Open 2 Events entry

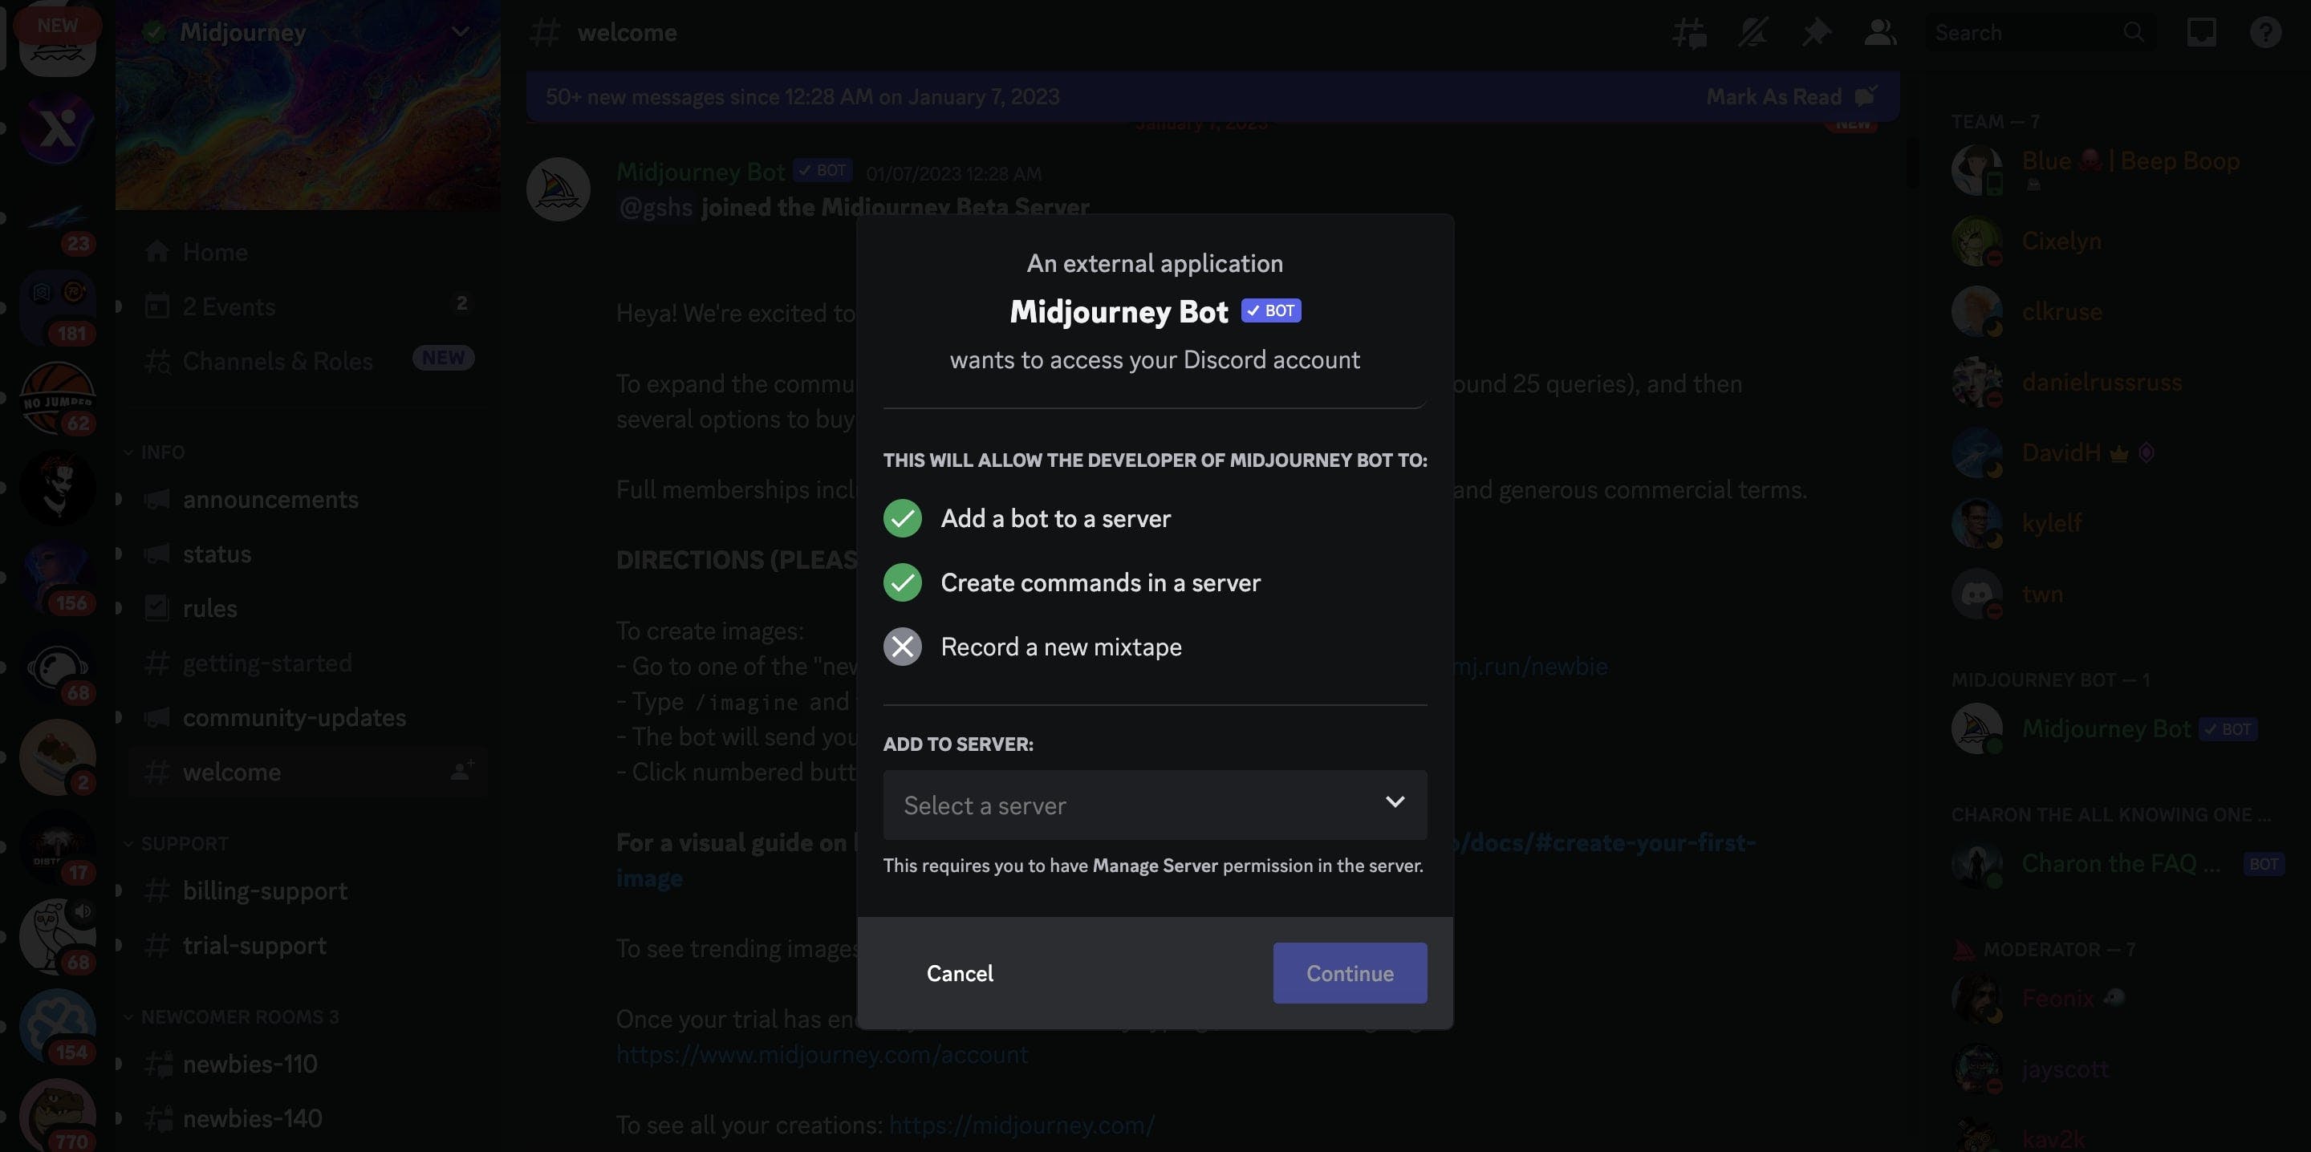pyautogui.click(x=307, y=306)
